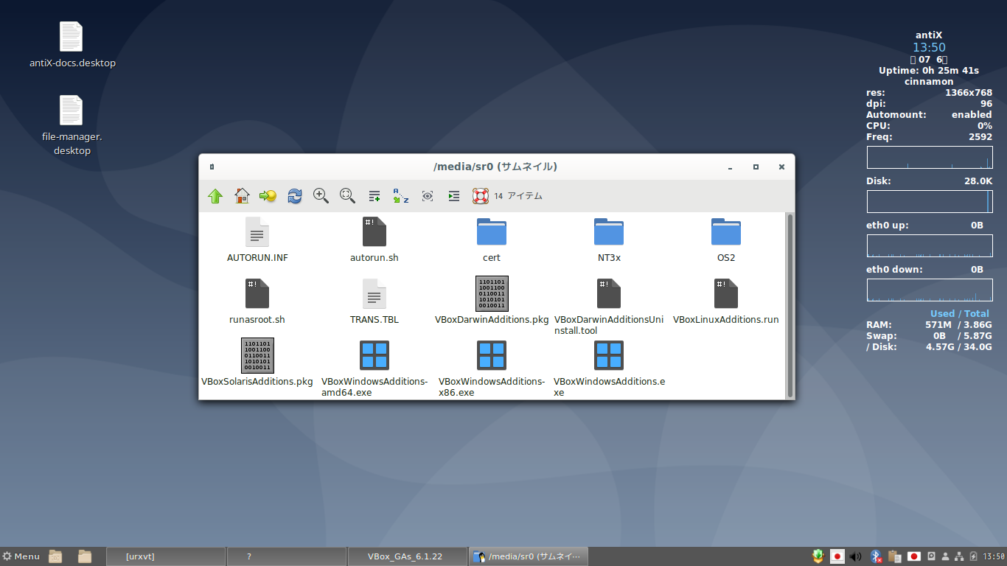Open the package updater tray icon
The width and height of the screenshot is (1007, 566).
click(x=818, y=556)
